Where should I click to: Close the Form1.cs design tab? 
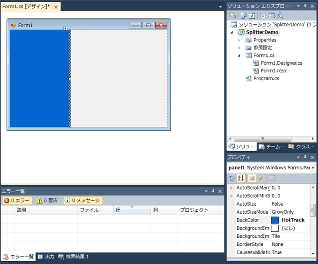(x=56, y=7)
